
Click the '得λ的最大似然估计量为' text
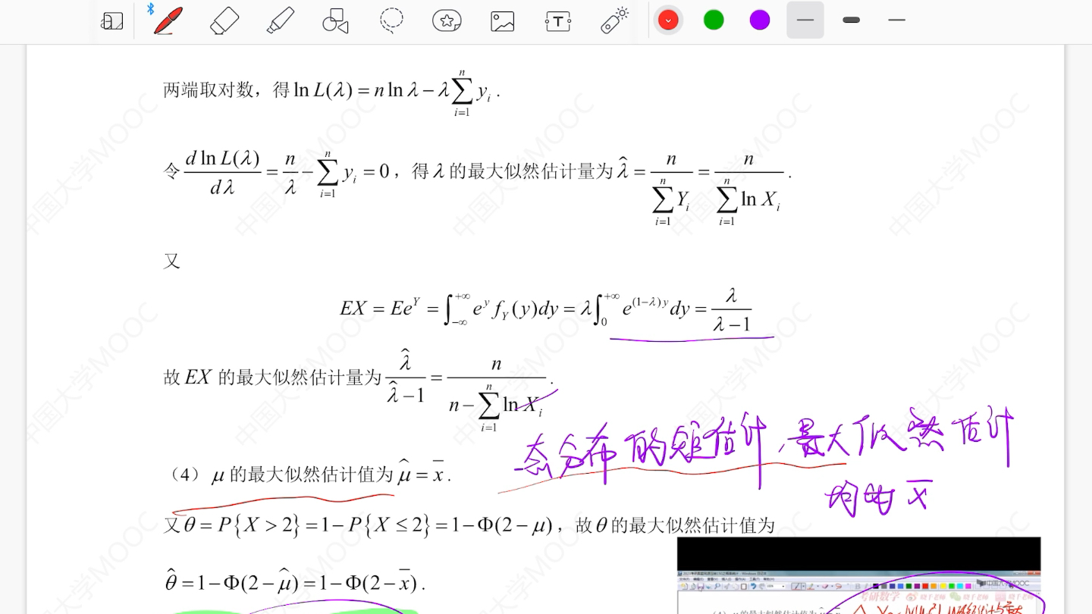point(513,171)
